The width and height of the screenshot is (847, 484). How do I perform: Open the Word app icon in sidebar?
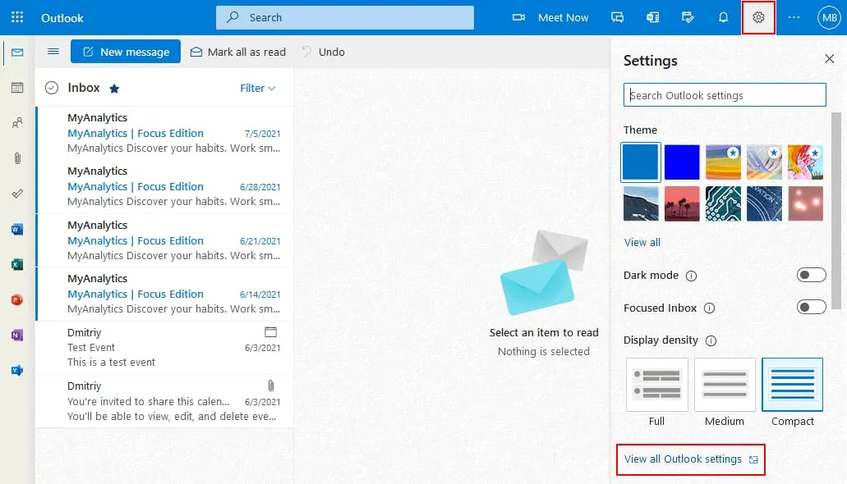click(17, 230)
